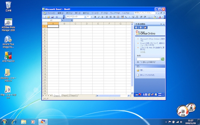
Task: Open ACDSee Photo Manager 2009 desktop icon
Action: [x=8, y=23]
